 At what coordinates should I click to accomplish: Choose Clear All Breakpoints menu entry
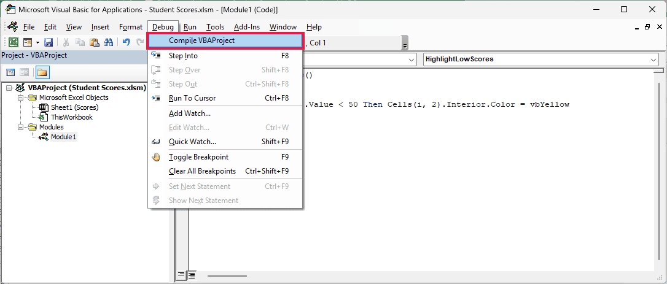click(x=225, y=171)
